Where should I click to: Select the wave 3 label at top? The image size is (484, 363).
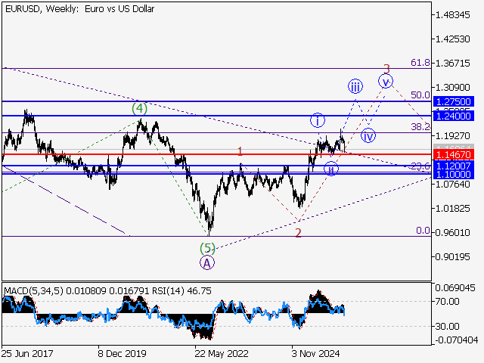point(386,68)
